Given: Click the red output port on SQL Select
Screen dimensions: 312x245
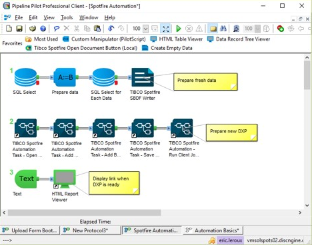Looking at the screenshot, I should pos(37,83).
